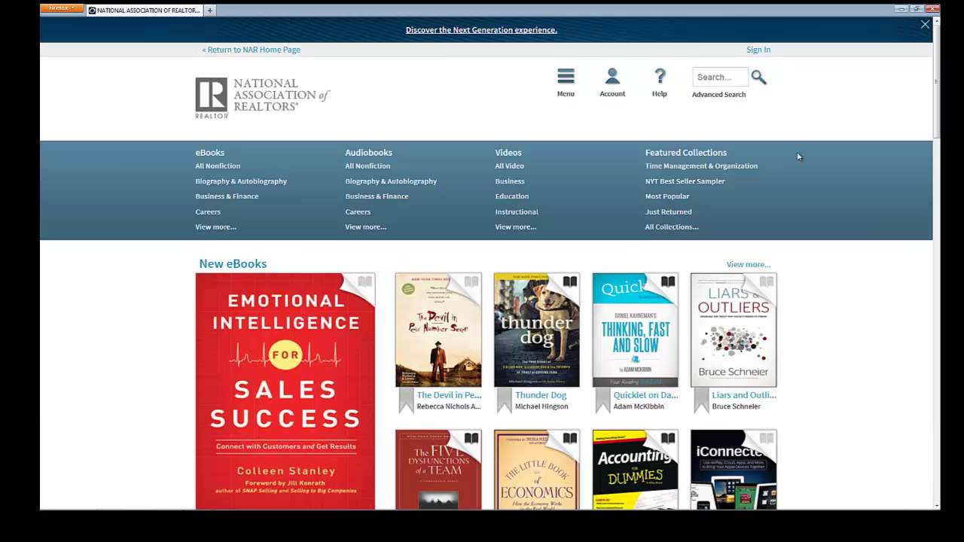Select eBooks Business & Finance
The height and width of the screenshot is (542, 964).
tap(227, 196)
